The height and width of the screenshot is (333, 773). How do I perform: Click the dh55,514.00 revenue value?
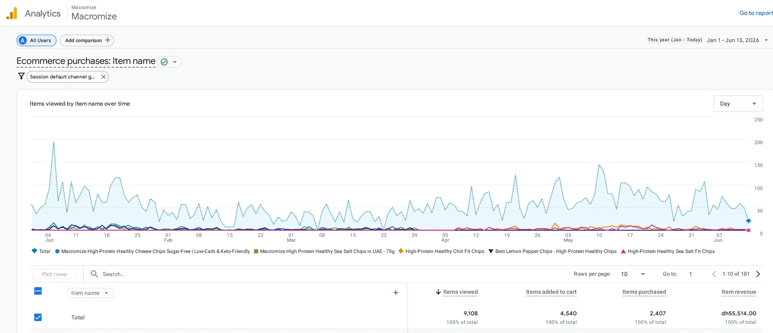pos(739,313)
